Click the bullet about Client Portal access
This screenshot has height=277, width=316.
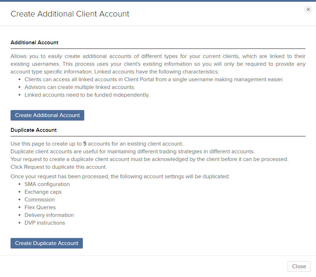153,79
